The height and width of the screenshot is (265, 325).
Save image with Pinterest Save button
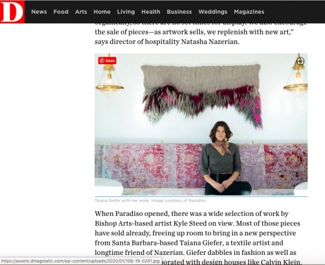coord(107,60)
